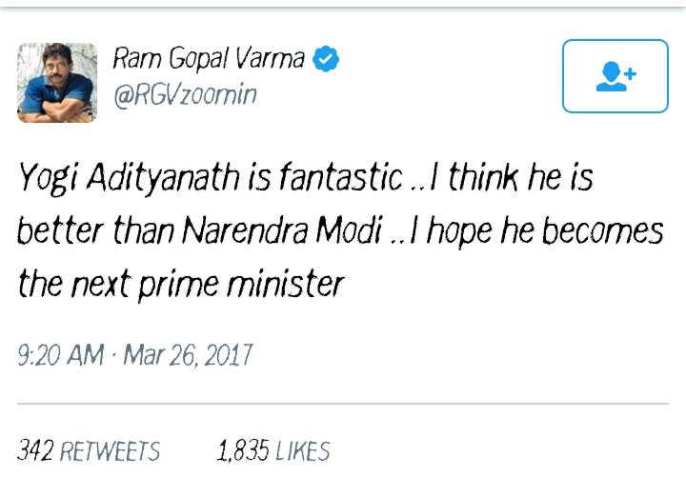Click the number 342 in retweet count
Screen dimensions: 686x498
(x=35, y=450)
